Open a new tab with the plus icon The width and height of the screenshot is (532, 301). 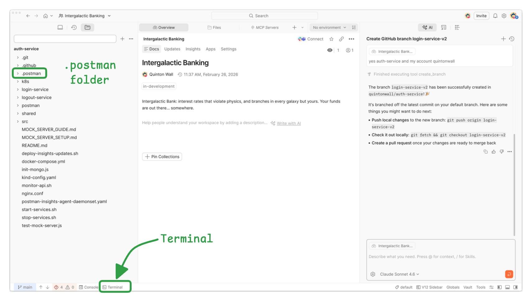pos(294,27)
